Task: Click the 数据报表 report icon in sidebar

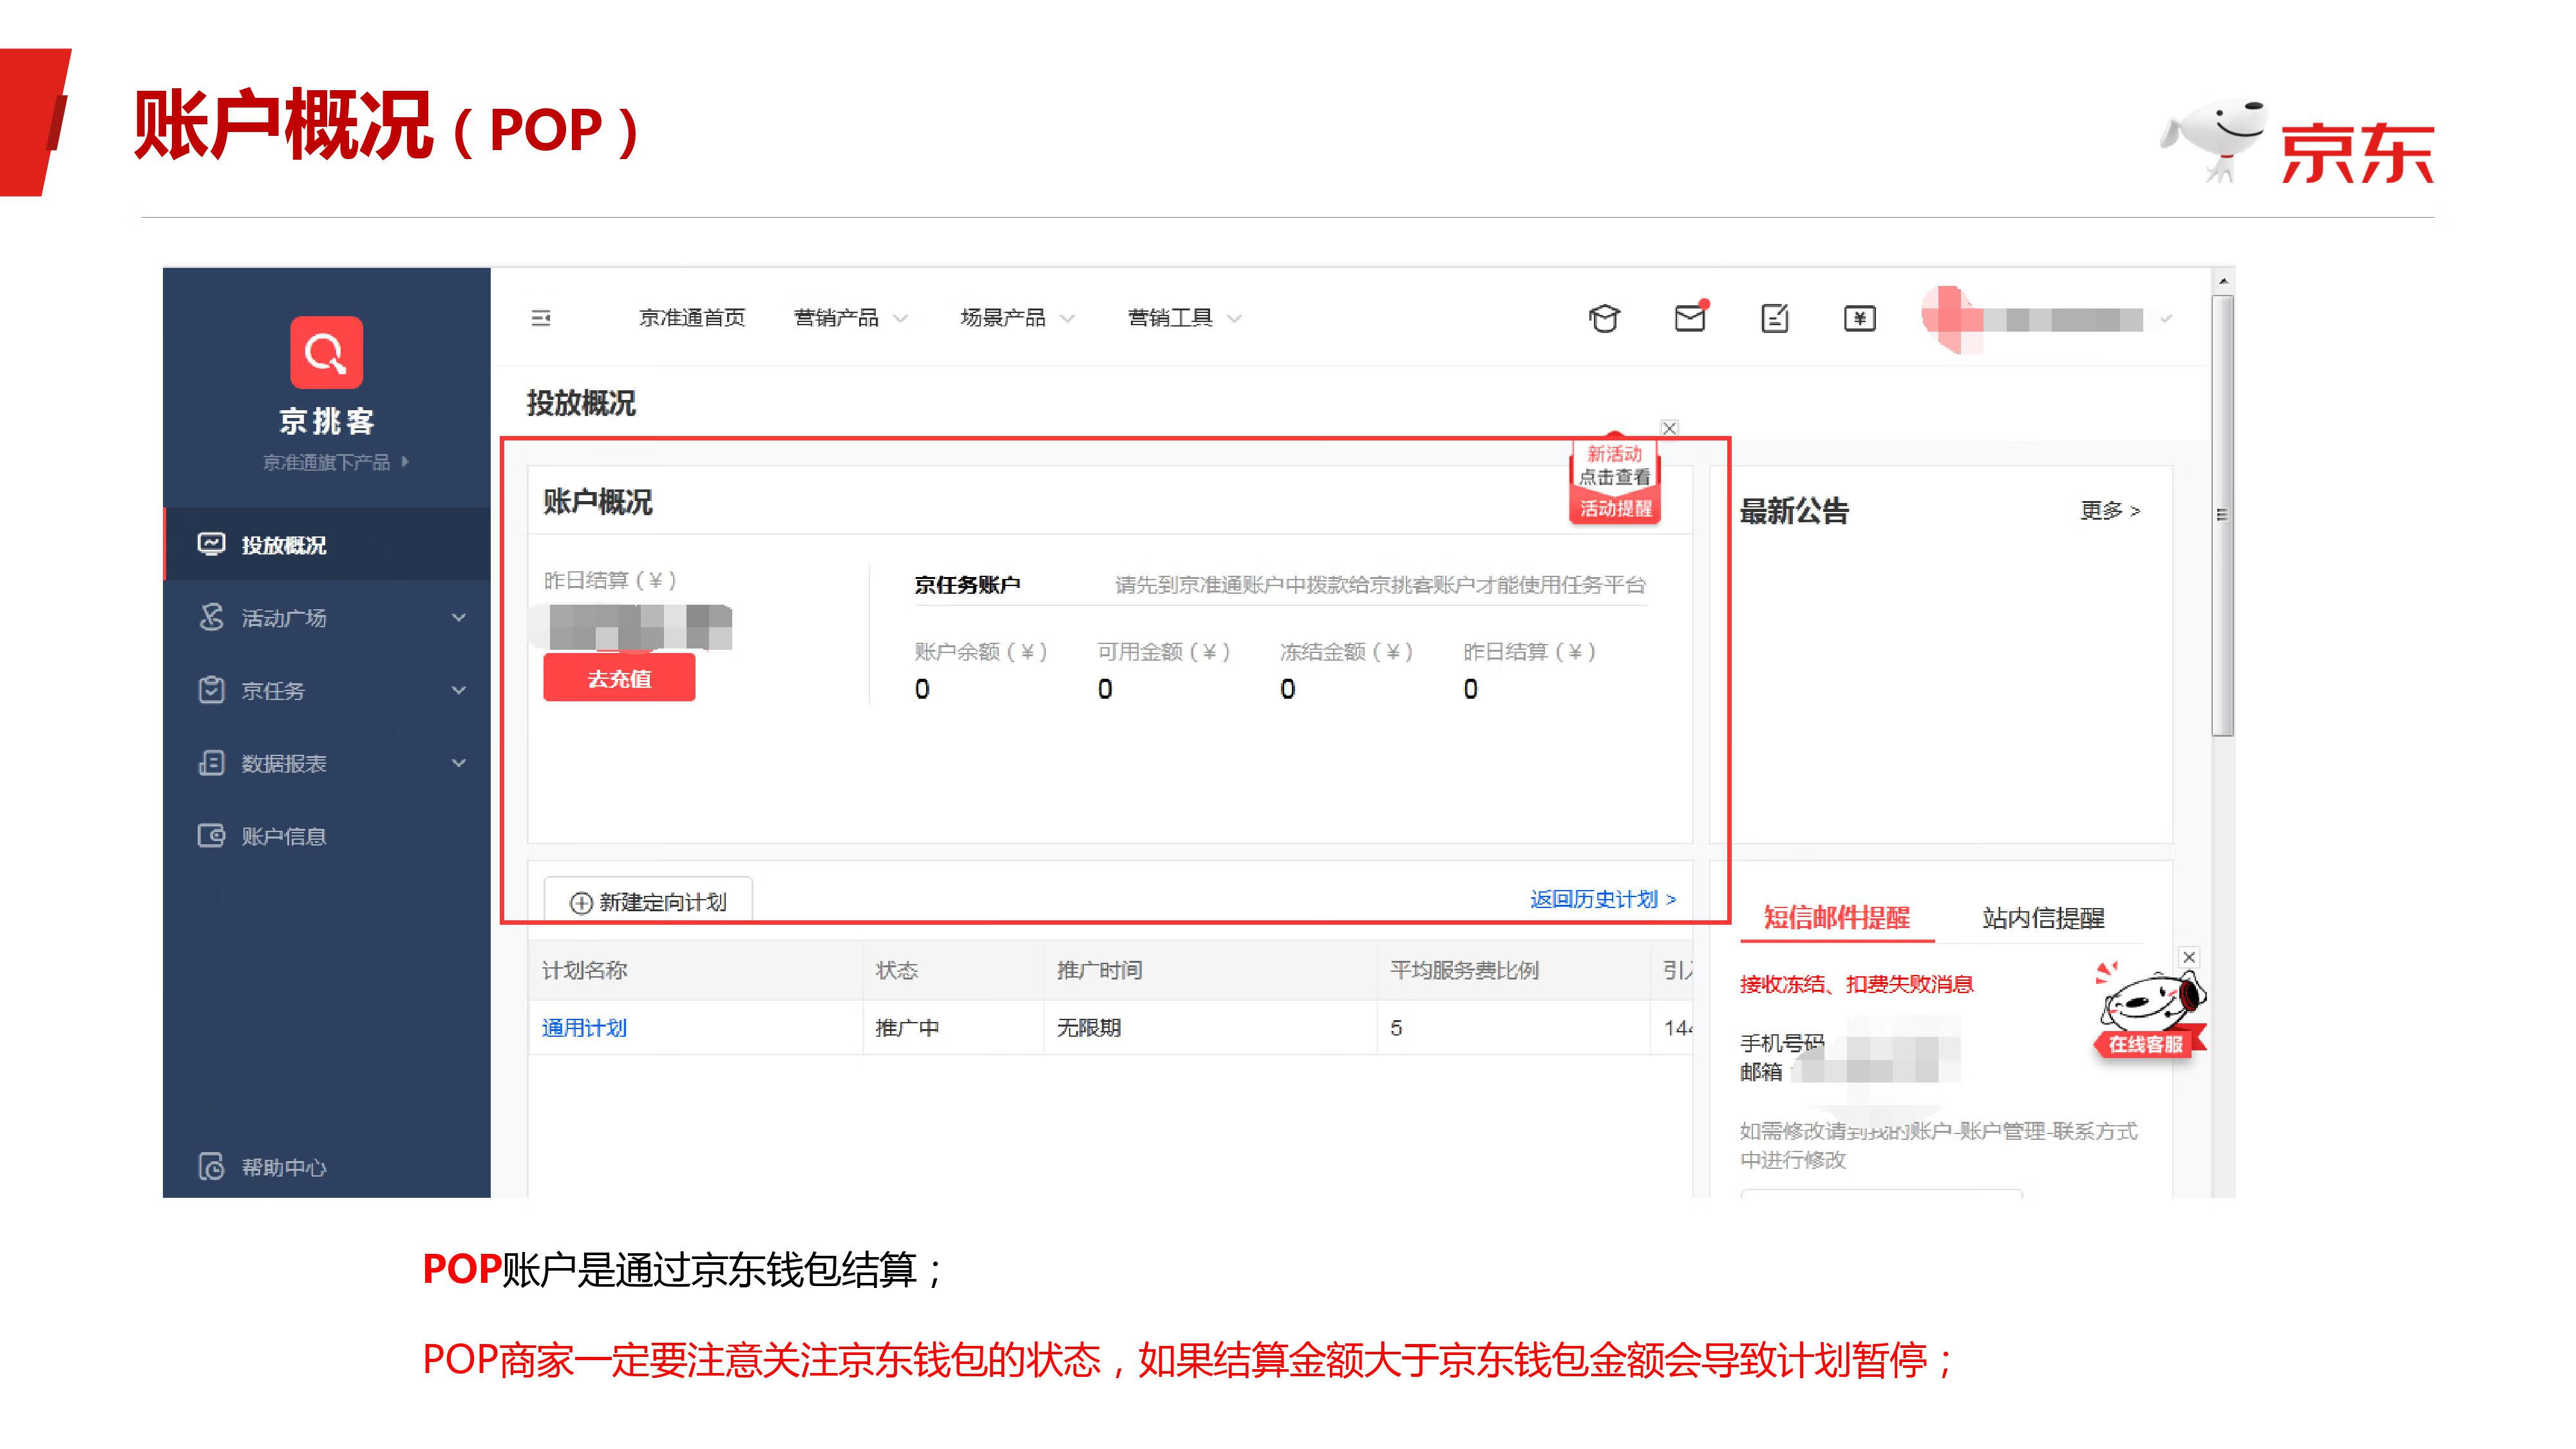Action: [211, 763]
